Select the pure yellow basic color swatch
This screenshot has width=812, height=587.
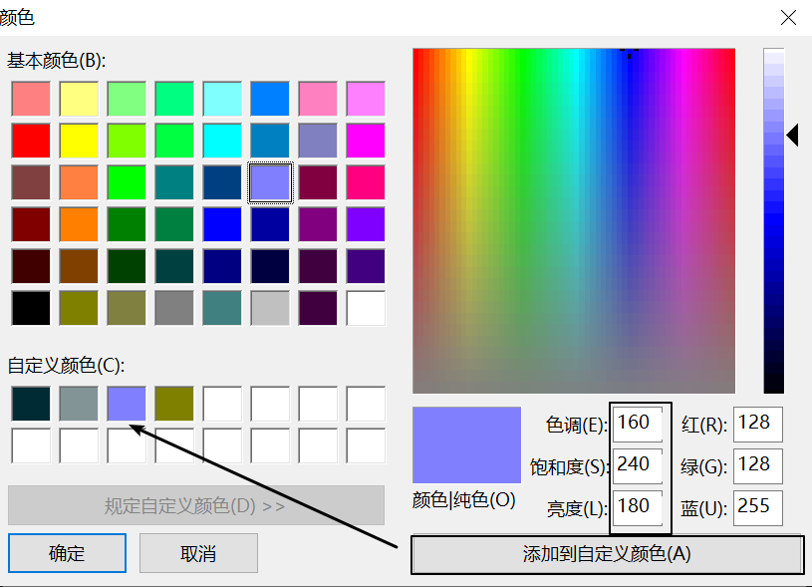point(79,141)
